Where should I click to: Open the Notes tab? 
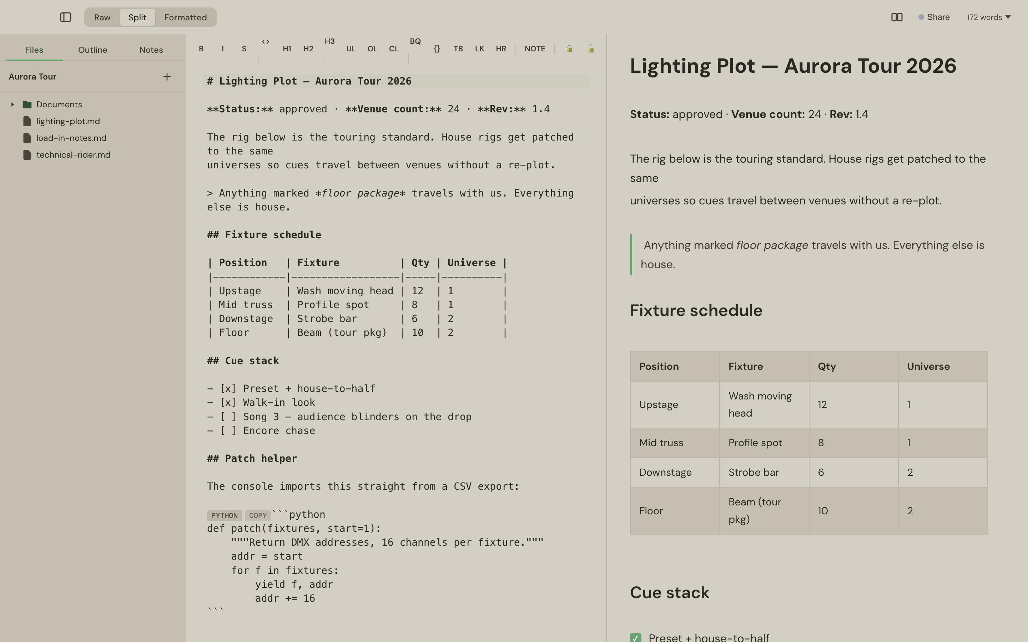pyautogui.click(x=151, y=50)
